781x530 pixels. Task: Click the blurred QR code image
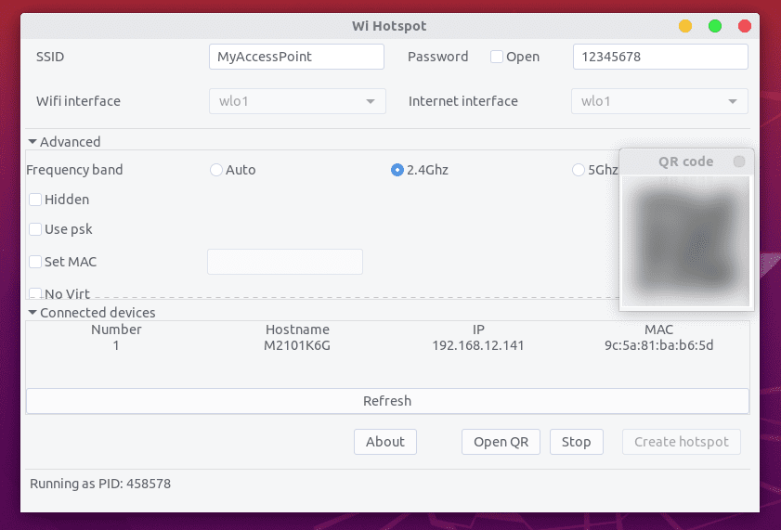(686, 241)
